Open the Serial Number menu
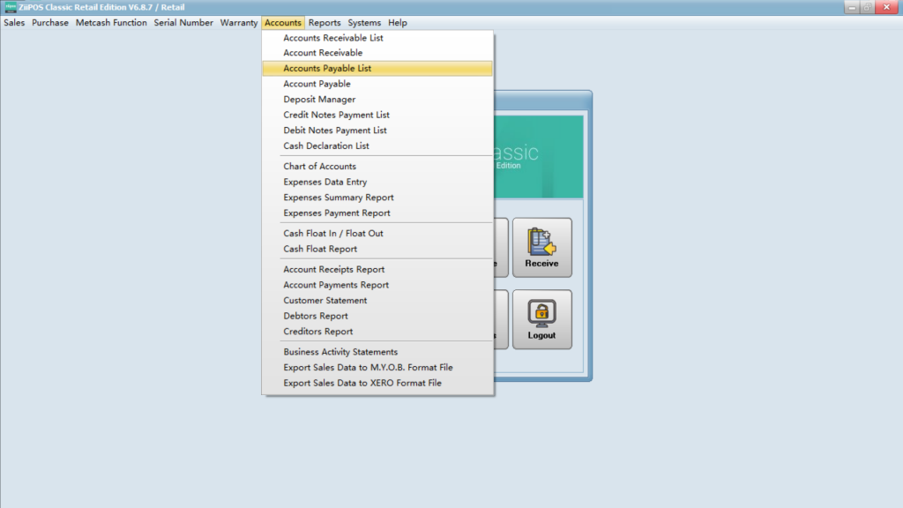Viewport: 903px width, 508px height. (183, 23)
